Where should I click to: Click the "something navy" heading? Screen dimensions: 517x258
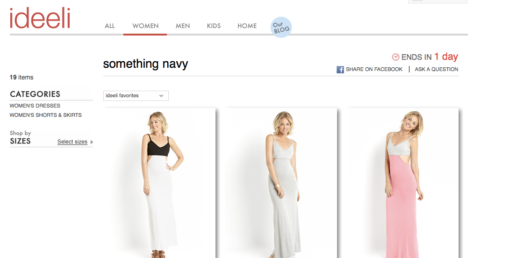coord(145,63)
